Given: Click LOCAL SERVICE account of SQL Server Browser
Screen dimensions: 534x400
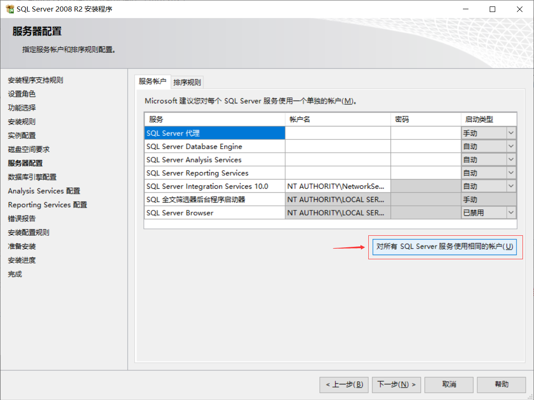Looking at the screenshot, I should point(338,213).
